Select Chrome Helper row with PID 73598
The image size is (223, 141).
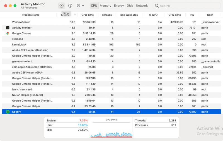(111, 56)
